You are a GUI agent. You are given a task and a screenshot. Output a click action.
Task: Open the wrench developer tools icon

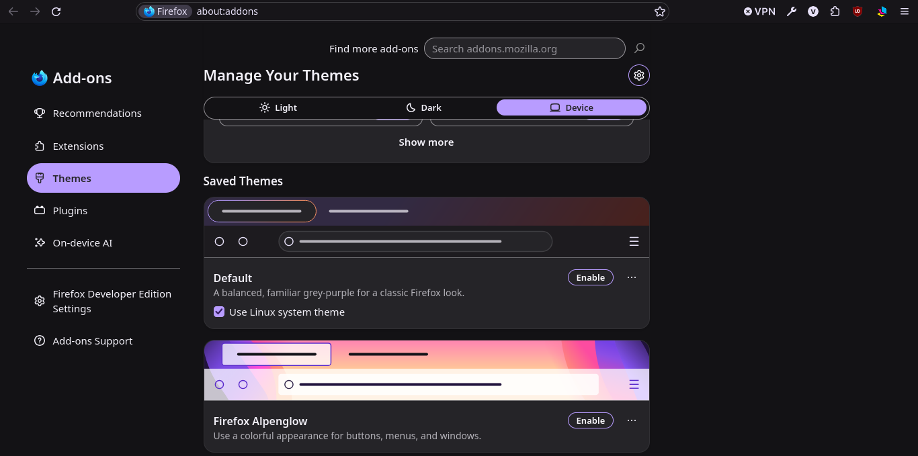[x=792, y=11]
